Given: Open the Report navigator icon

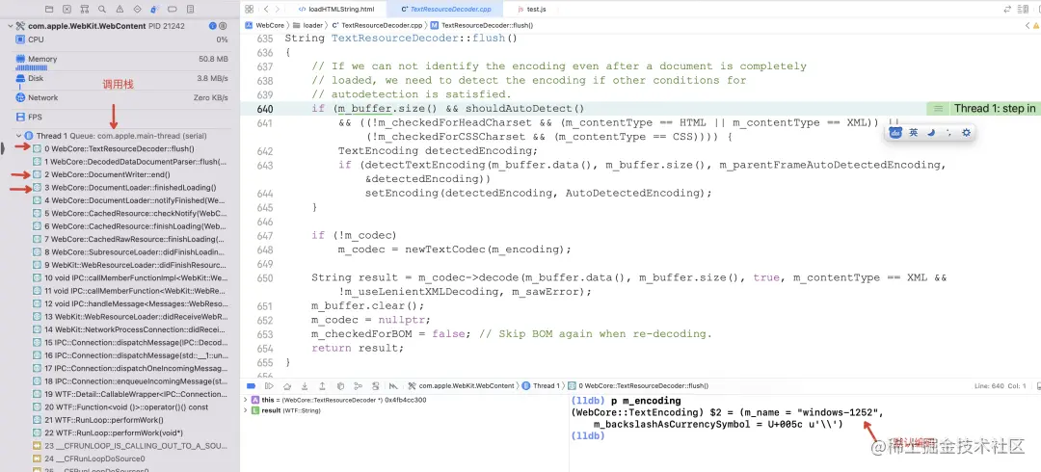Looking at the screenshot, I should (x=191, y=10).
